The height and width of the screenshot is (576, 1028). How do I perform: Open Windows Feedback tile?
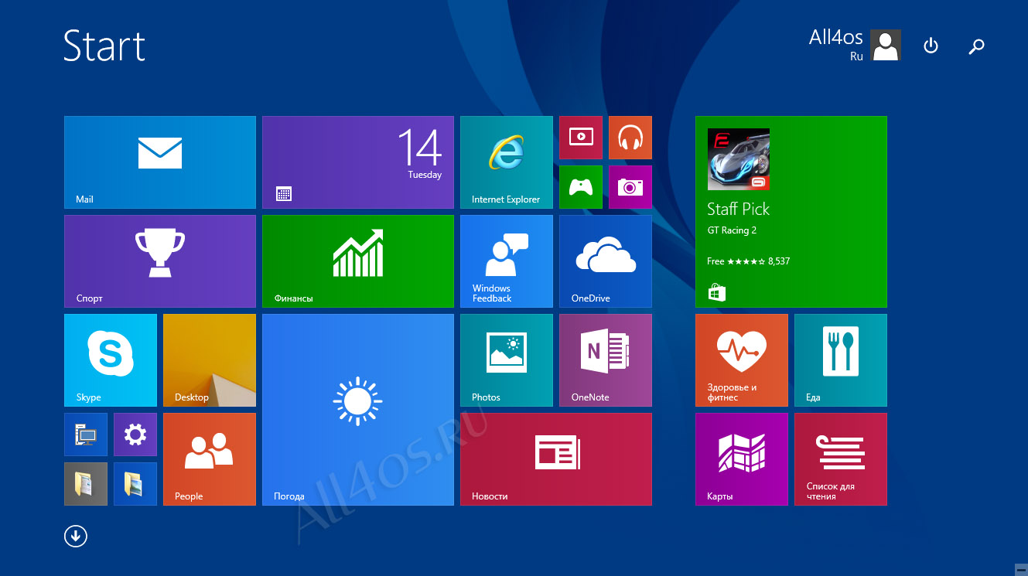point(506,261)
